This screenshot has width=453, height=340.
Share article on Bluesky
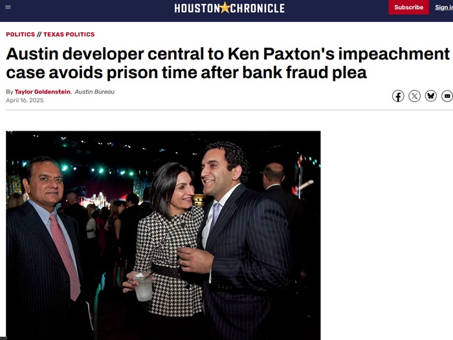(430, 96)
